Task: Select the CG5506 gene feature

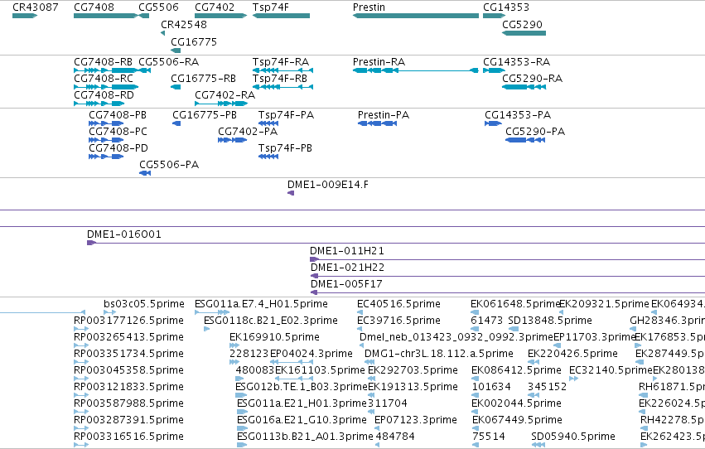Action: [144, 16]
